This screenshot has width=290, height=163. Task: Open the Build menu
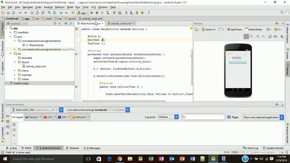70,7
